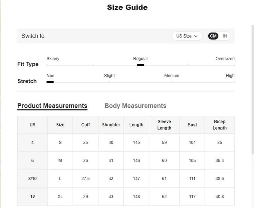The height and width of the screenshot is (208, 254).
Task: Click the Sleeve Length column header
Action: click(164, 125)
